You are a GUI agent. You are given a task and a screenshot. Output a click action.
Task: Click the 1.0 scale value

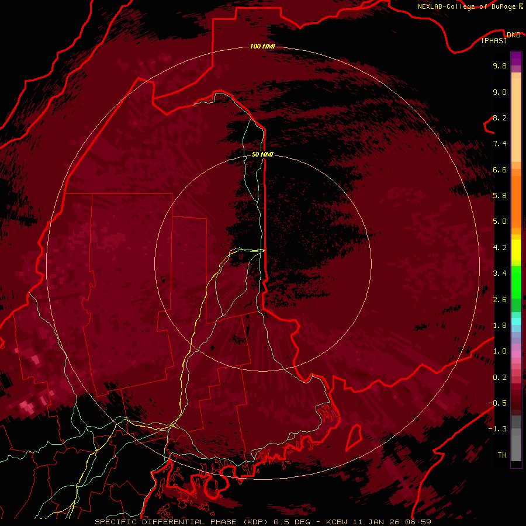pyautogui.click(x=500, y=351)
